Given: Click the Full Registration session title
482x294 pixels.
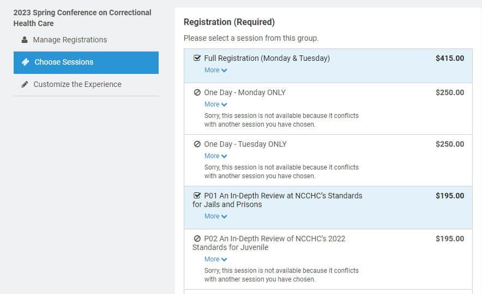Looking at the screenshot, I should point(267,58).
